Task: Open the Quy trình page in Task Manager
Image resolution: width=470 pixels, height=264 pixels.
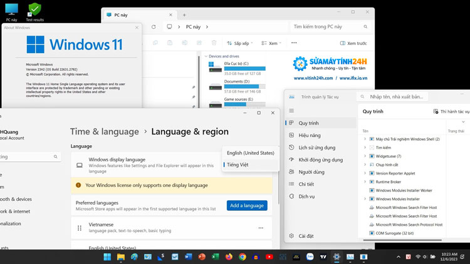Action: click(321, 123)
